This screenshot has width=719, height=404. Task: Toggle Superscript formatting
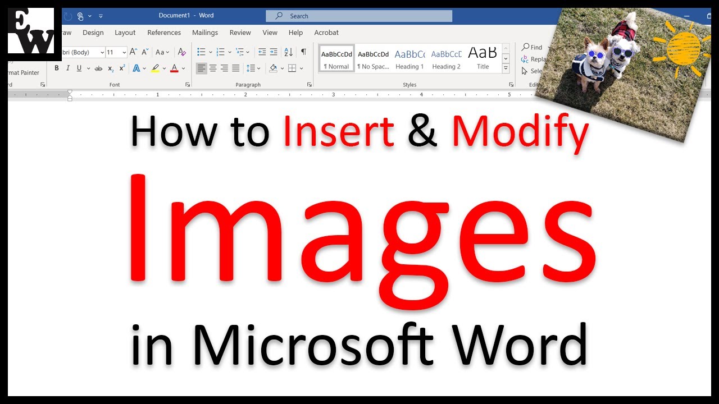[122, 68]
